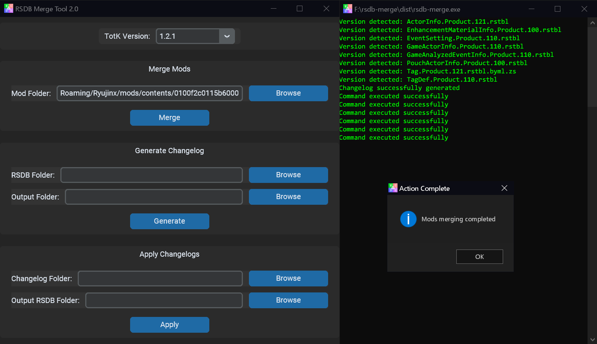Browse for the Changelog Folder
This screenshot has height=344, width=597.
coord(289,279)
